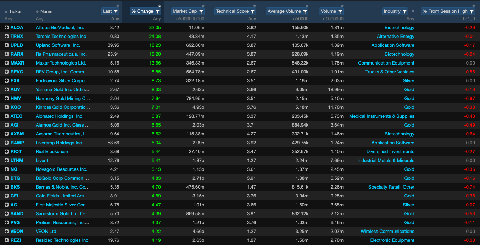The image size is (480, 245).
Task: Click the Alternative Energy industry link
Action: pyautogui.click(x=396, y=37)
